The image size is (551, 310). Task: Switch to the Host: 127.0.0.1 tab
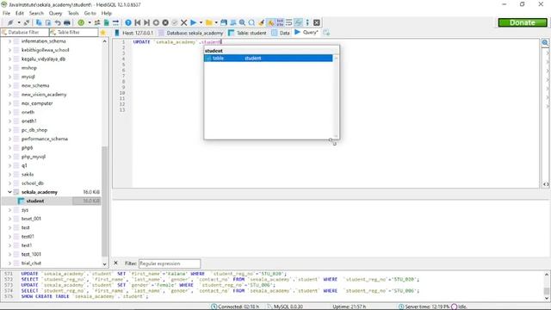tap(134, 33)
